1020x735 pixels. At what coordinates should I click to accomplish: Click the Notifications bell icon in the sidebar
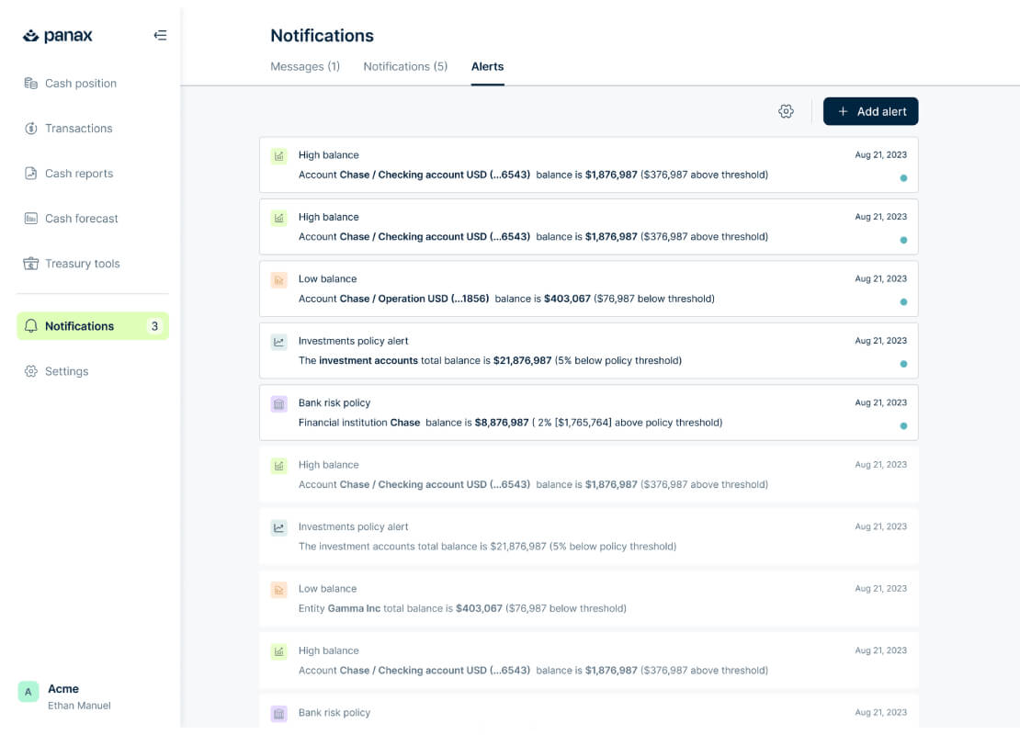[x=30, y=326]
